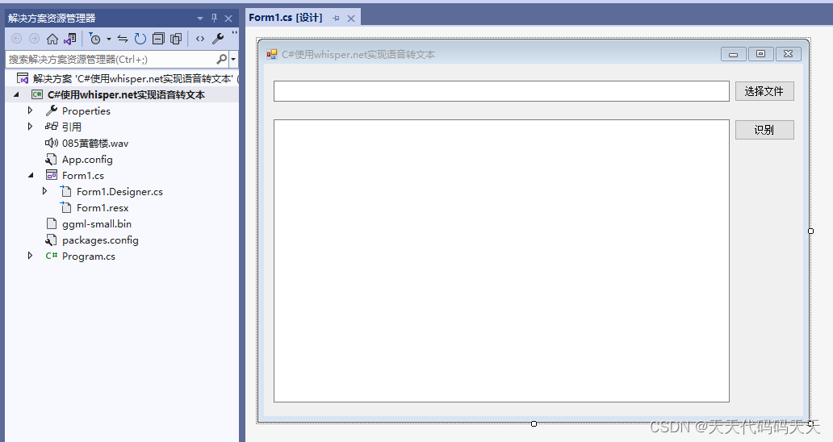Select Form1.cs in the tree

pos(83,176)
